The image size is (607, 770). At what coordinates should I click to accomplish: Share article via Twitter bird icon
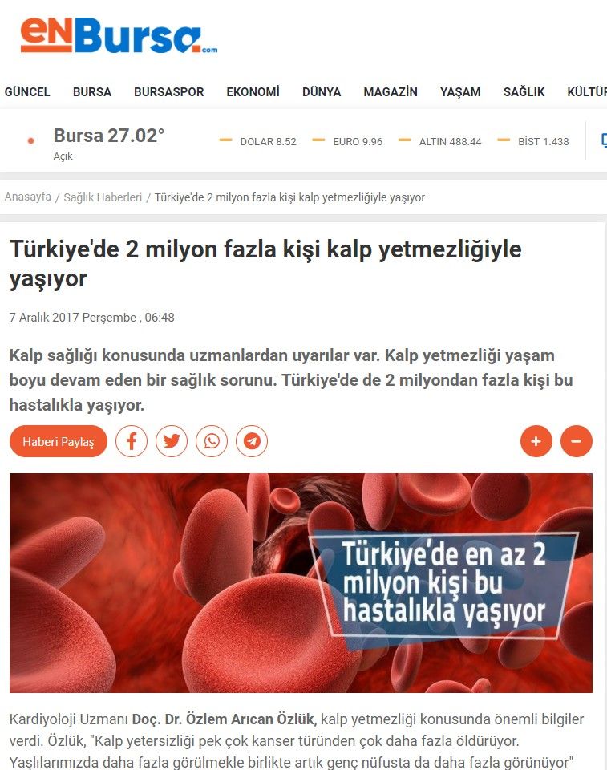pos(172,441)
